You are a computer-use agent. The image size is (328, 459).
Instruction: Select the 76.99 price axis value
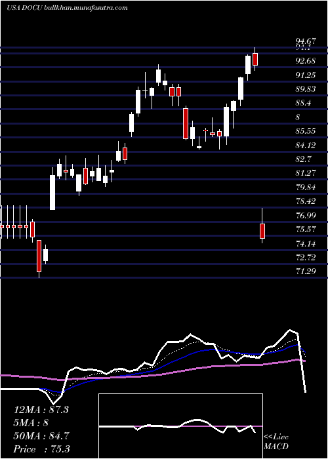(x=306, y=216)
